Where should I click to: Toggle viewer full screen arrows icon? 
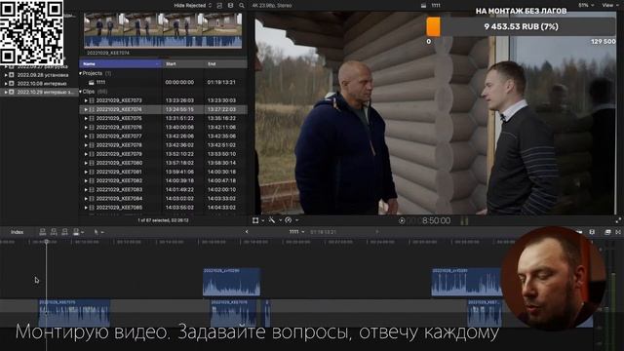point(618,220)
